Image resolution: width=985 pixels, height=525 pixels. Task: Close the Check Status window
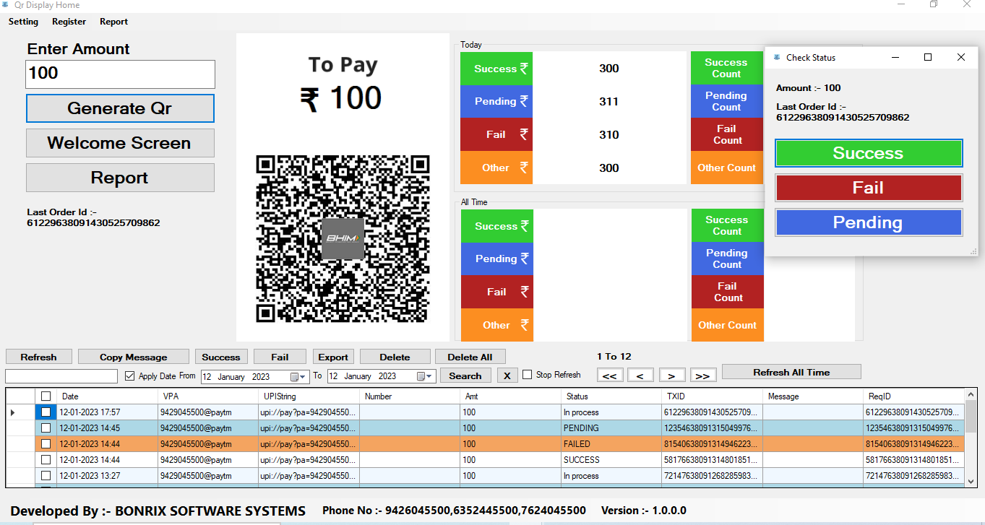[961, 57]
